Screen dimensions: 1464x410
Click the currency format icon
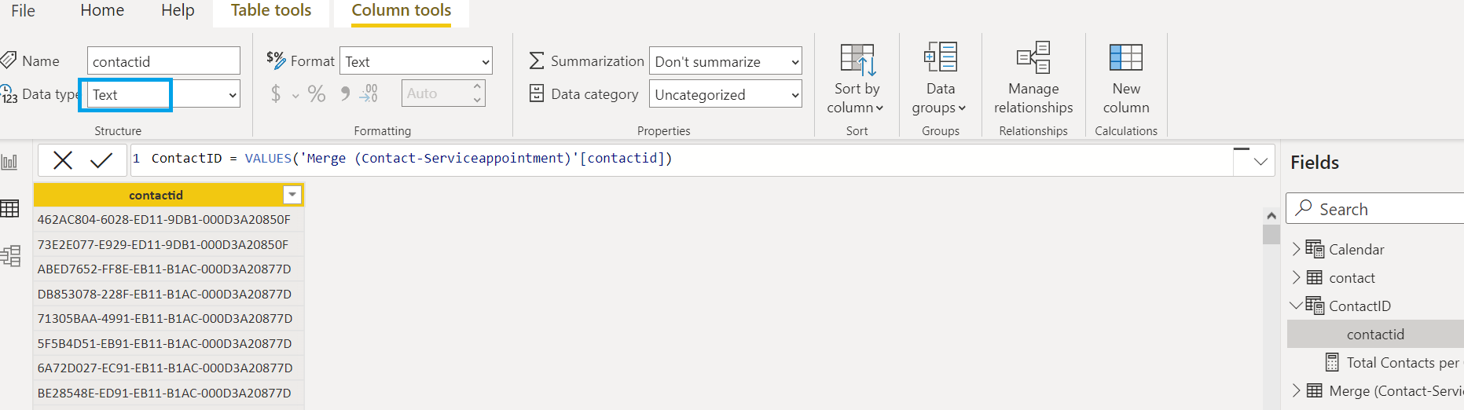coord(276,94)
